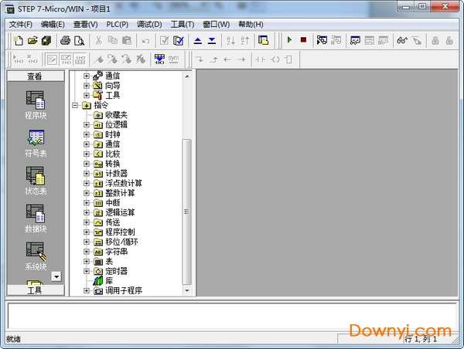This screenshot has height=349, width=464.
Task: Open the 帮助(H) menu
Action: [251, 25]
